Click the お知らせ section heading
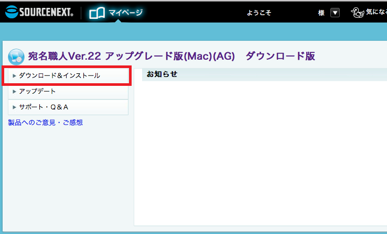The height and width of the screenshot is (234, 387). tap(162, 74)
